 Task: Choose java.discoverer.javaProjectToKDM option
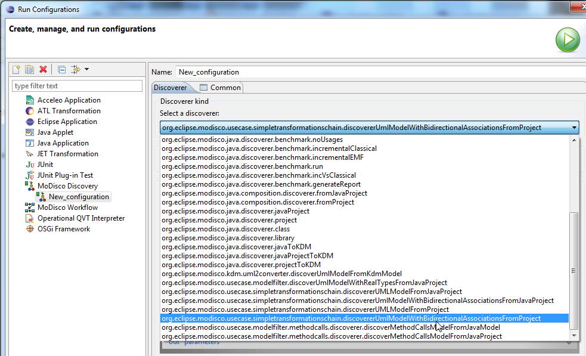(x=364, y=256)
